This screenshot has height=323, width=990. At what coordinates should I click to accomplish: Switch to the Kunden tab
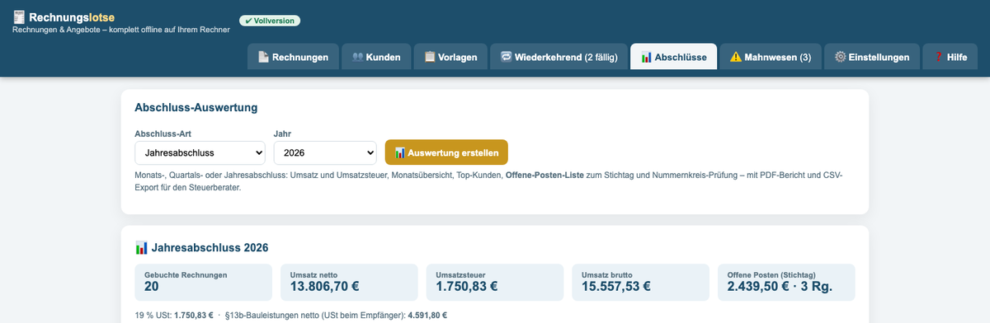tap(375, 58)
